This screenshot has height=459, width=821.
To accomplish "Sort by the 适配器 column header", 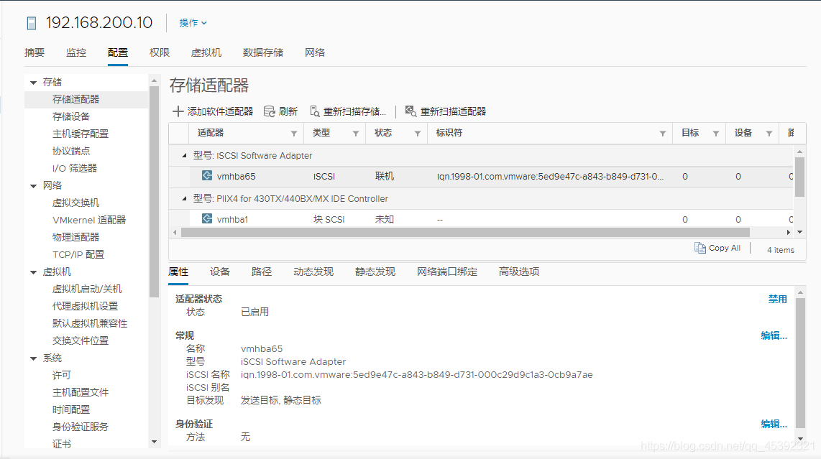I will click(x=211, y=133).
